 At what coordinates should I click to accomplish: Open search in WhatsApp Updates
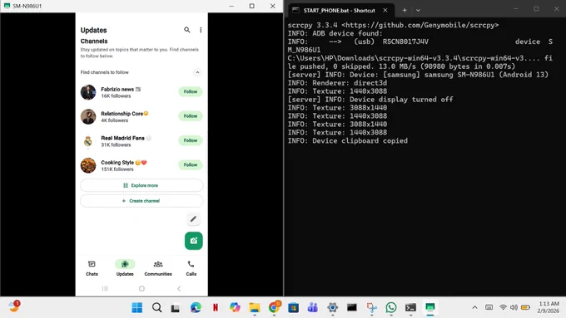click(x=186, y=30)
